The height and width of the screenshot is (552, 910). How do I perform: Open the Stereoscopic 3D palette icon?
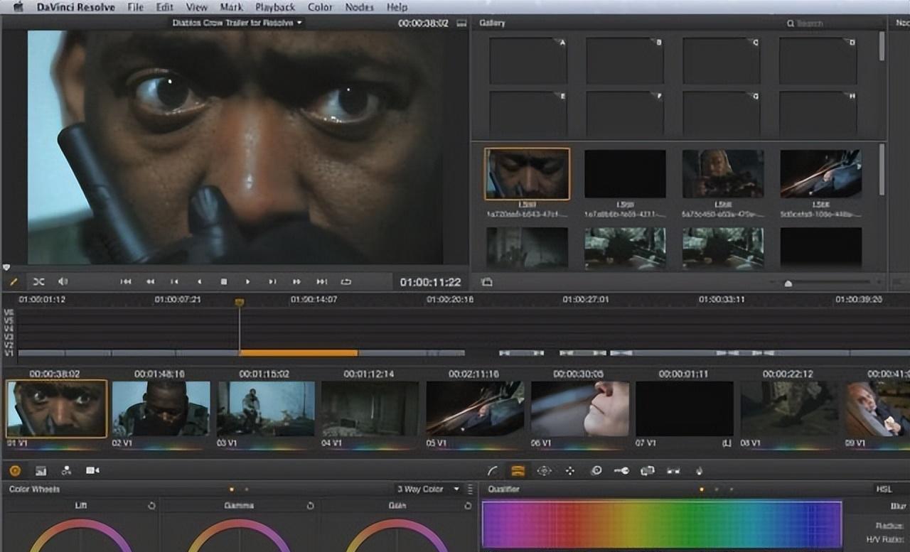[673, 470]
